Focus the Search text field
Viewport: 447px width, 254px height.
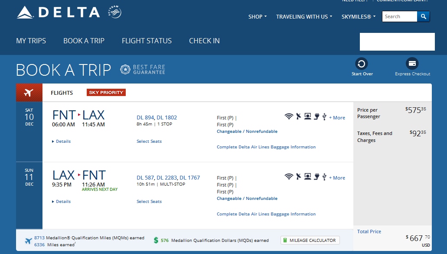point(399,16)
